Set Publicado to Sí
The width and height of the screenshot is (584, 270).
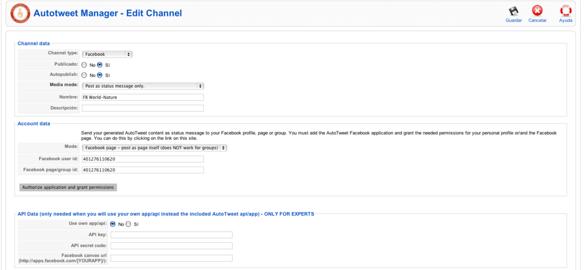pos(100,65)
